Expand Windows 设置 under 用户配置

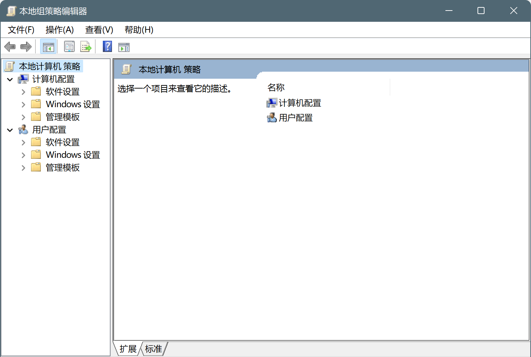pyautogui.click(x=23, y=155)
